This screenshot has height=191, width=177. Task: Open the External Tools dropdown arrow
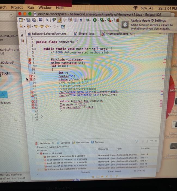113,20
